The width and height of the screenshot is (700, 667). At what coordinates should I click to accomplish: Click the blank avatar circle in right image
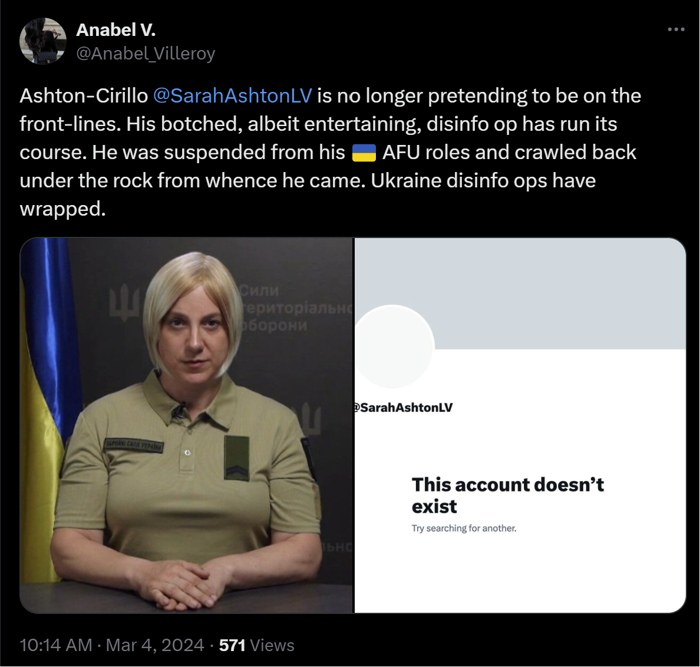(x=394, y=346)
